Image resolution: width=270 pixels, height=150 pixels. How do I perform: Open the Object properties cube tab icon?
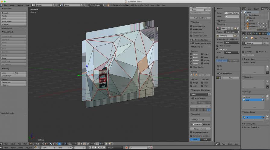[260, 33]
